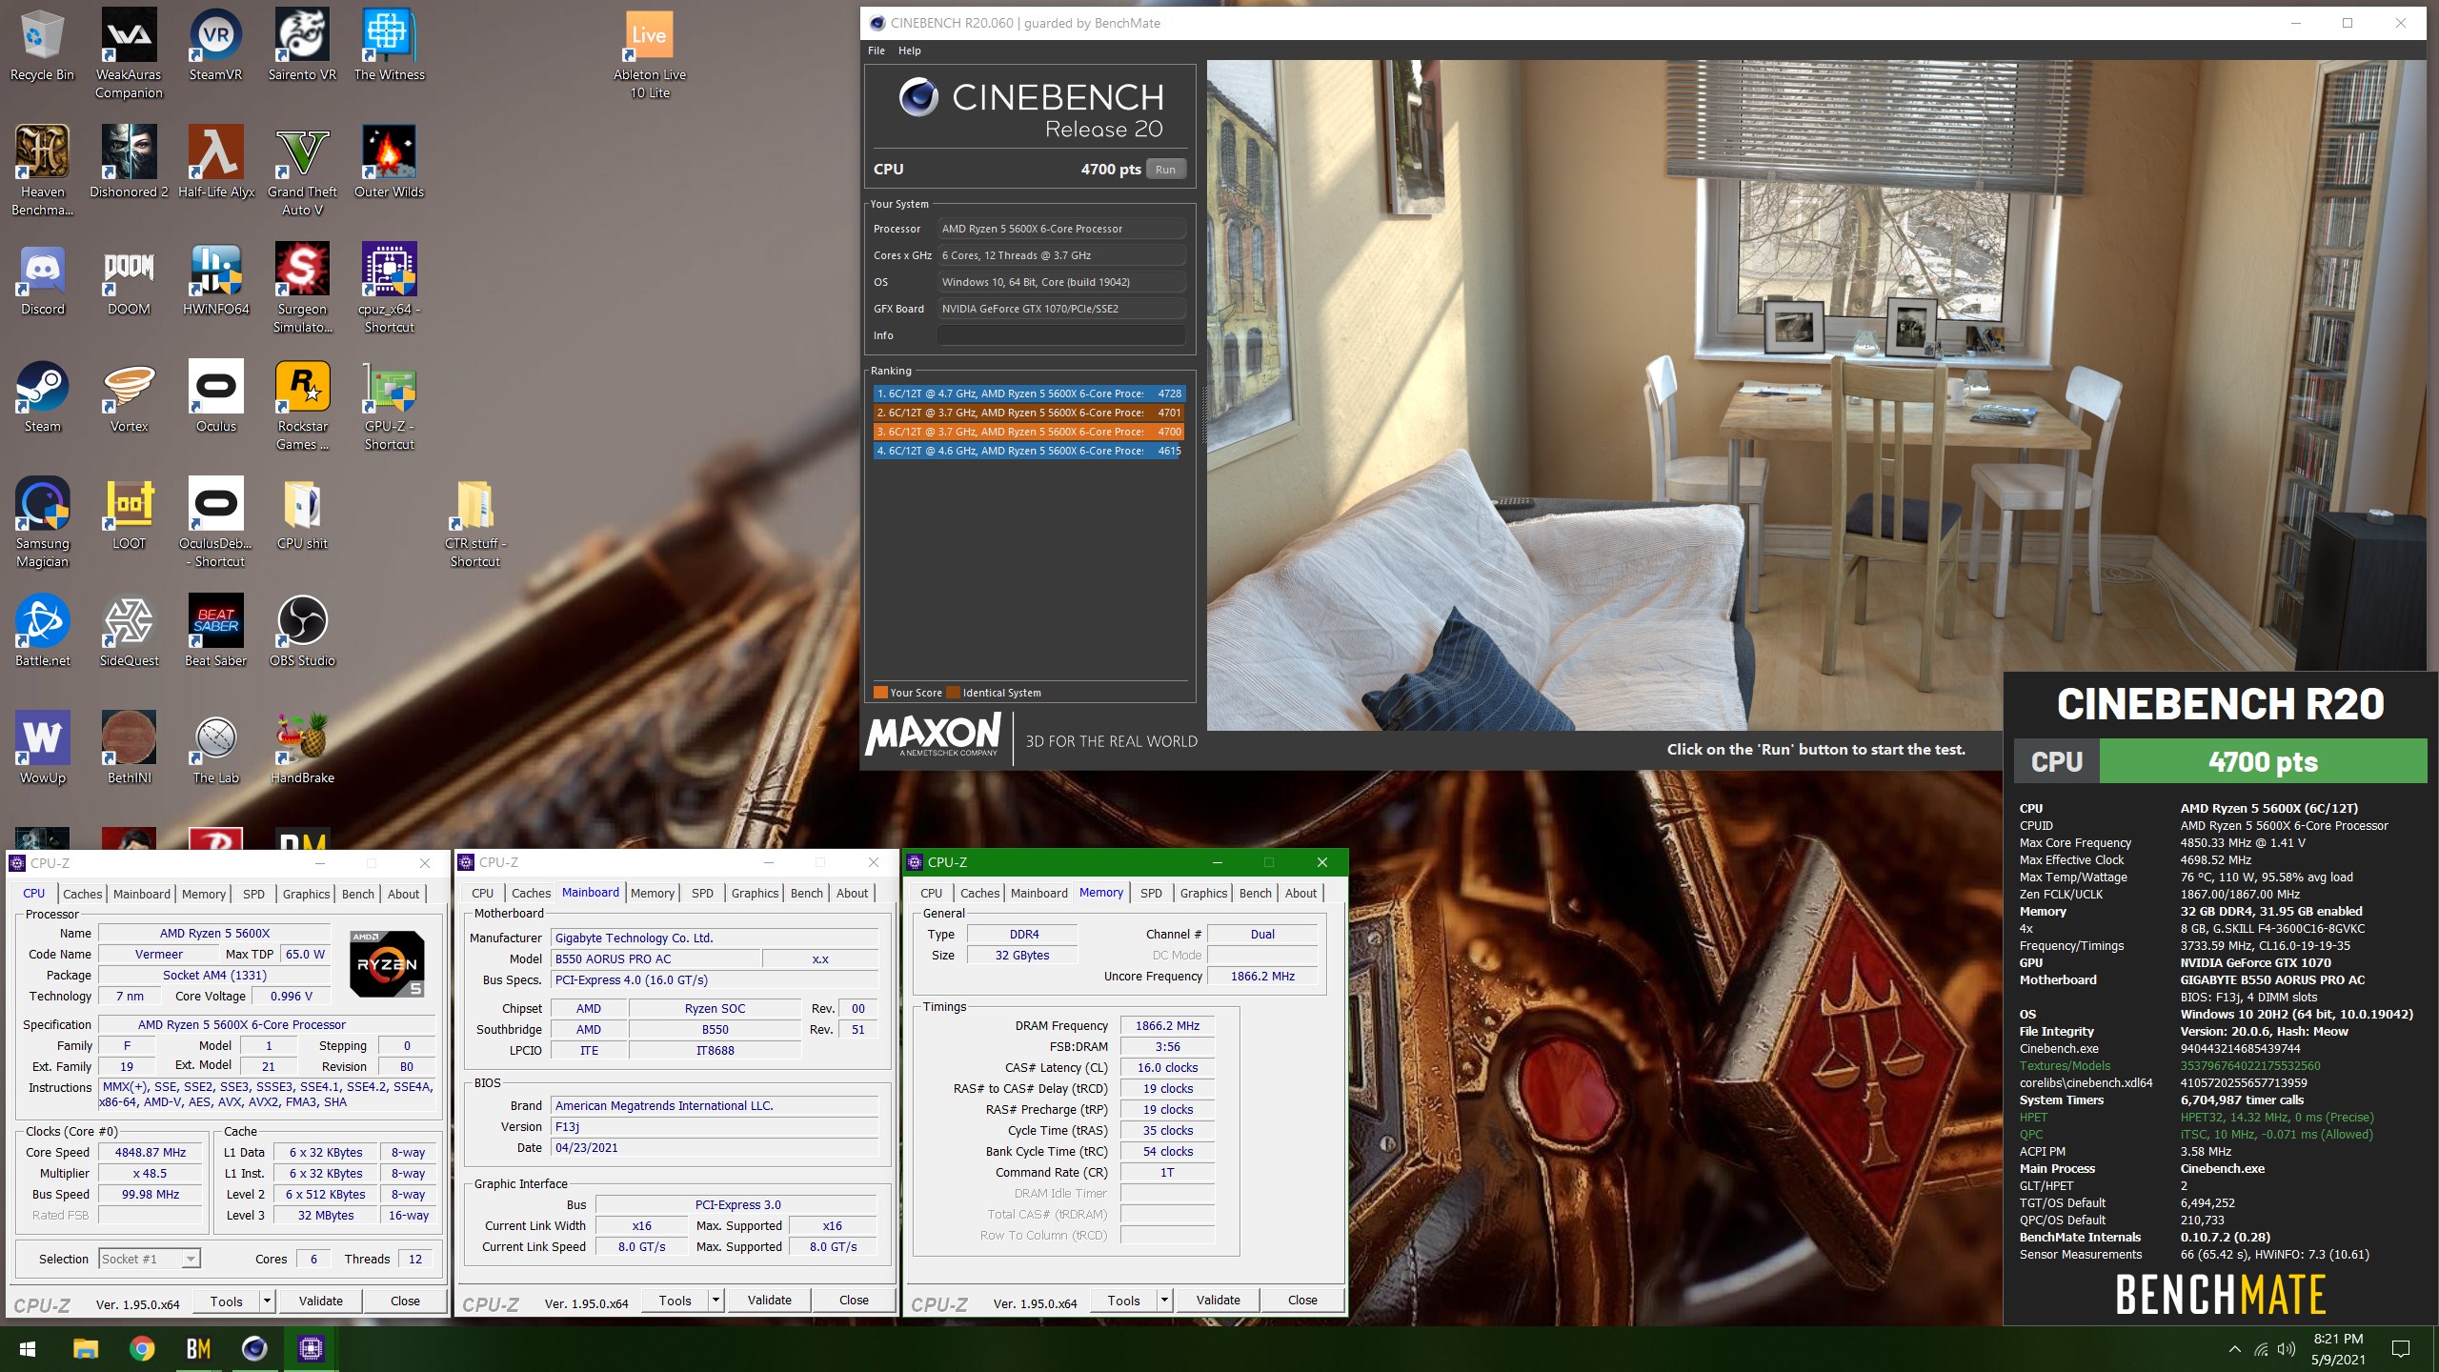Select Half-Life Alyx desktop icon
This screenshot has width=2439, height=1372.
tap(215, 163)
